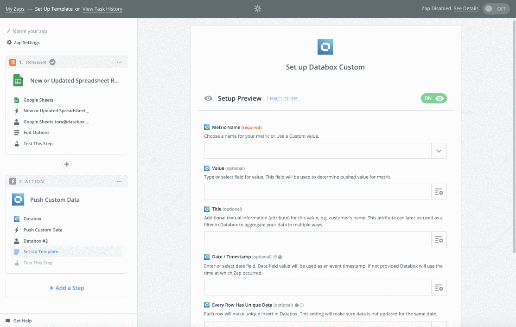Image resolution: width=516 pixels, height=327 pixels.
Task: Click the New or Updated Spreadsheet R... heading
Action: tap(74, 80)
